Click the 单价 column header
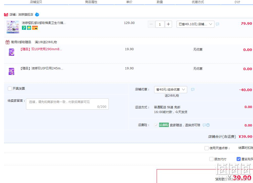 click(129, 2)
